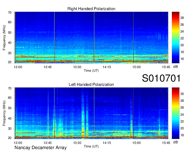Click the Nancay Decameter Array caption
Screen dimensions: 187x151
click(40, 148)
